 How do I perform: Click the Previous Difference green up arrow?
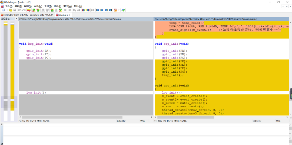coord(38,10)
